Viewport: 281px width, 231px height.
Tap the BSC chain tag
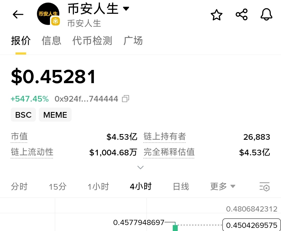(x=23, y=115)
